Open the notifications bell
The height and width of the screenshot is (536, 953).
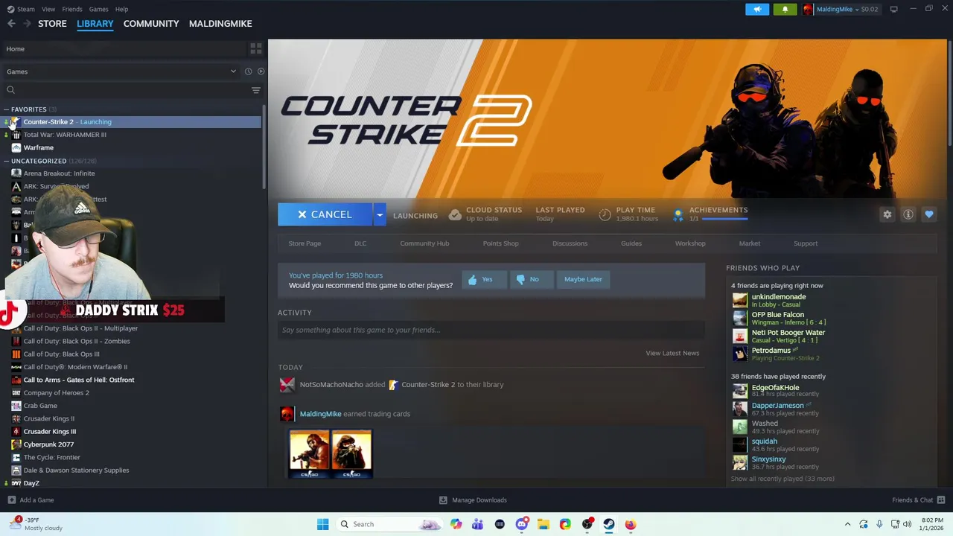click(x=785, y=9)
